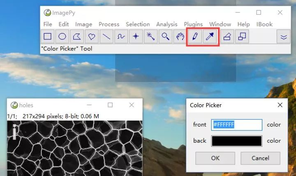Select the Polygon selection tool
The height and width of the screenshot is (176, 296).
click(77, 37)
